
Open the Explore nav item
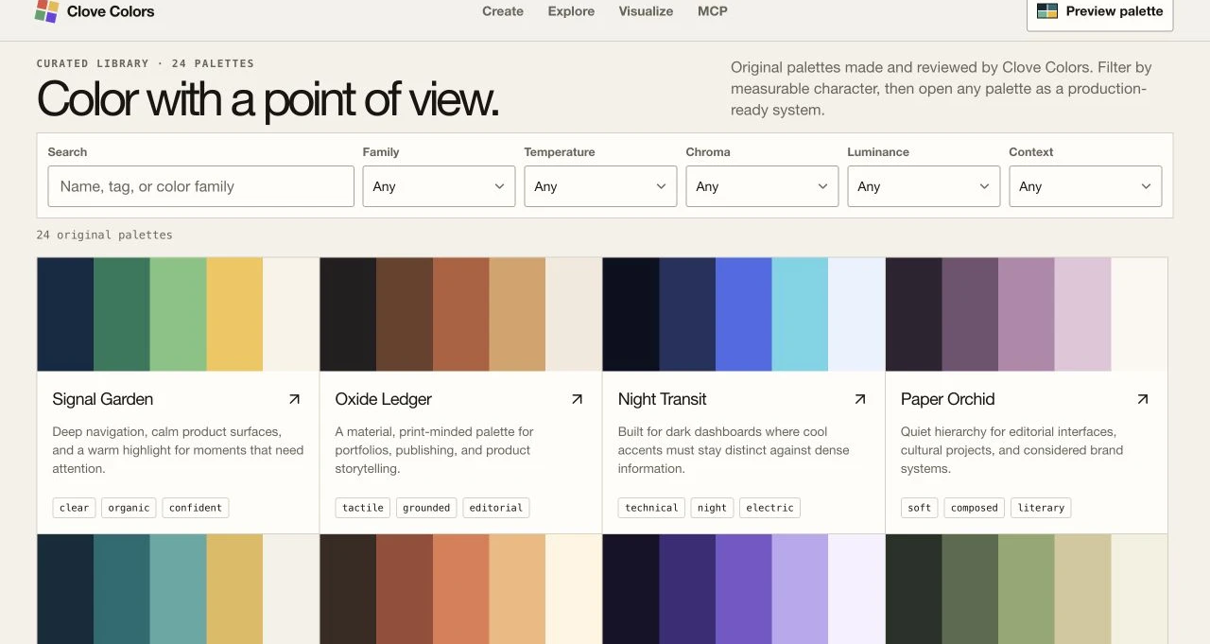coord(571,11)
